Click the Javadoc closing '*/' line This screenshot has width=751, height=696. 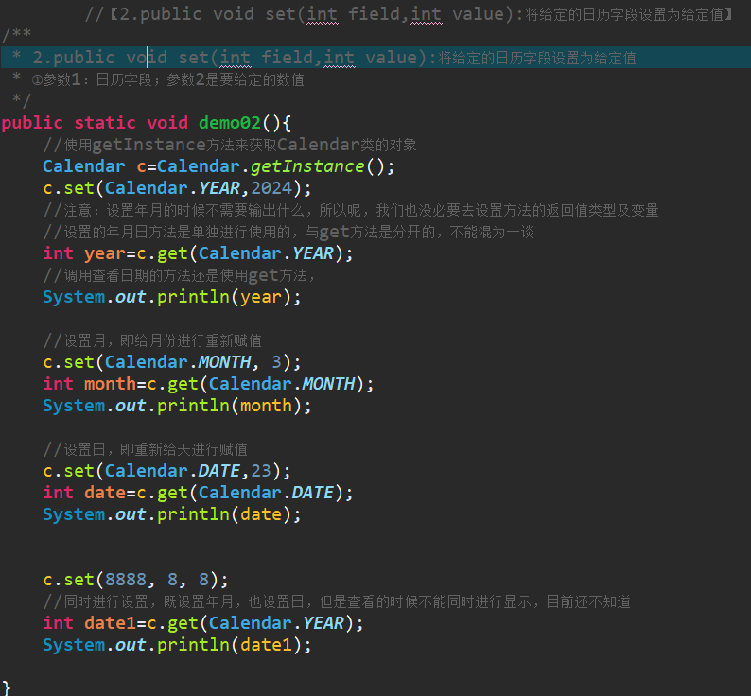click(21, 100)
